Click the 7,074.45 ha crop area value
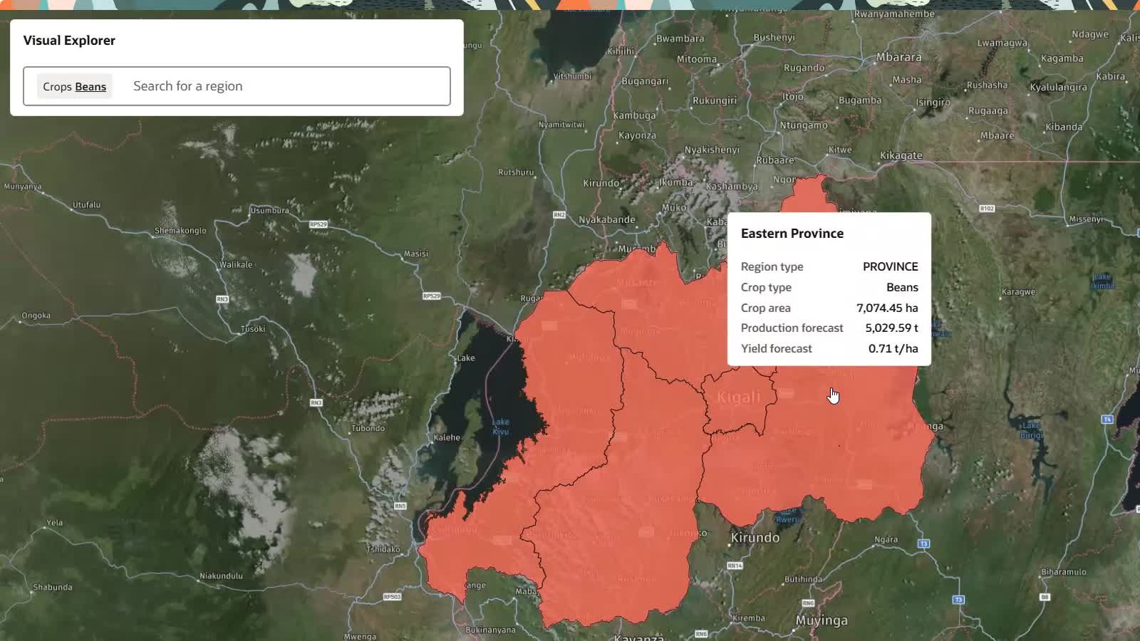This screenshot has height=641, width=1140. click(x=887, y=308)
